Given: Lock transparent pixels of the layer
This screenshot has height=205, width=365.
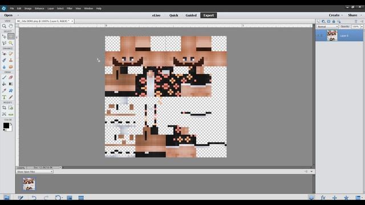Looking at the screenshot, I should [339, 22].
